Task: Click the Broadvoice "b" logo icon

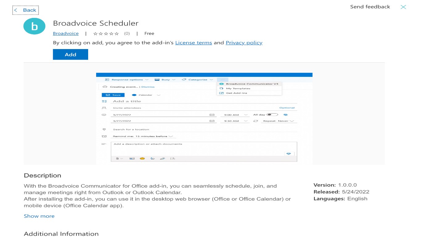Action: click(x=34, y=26)
